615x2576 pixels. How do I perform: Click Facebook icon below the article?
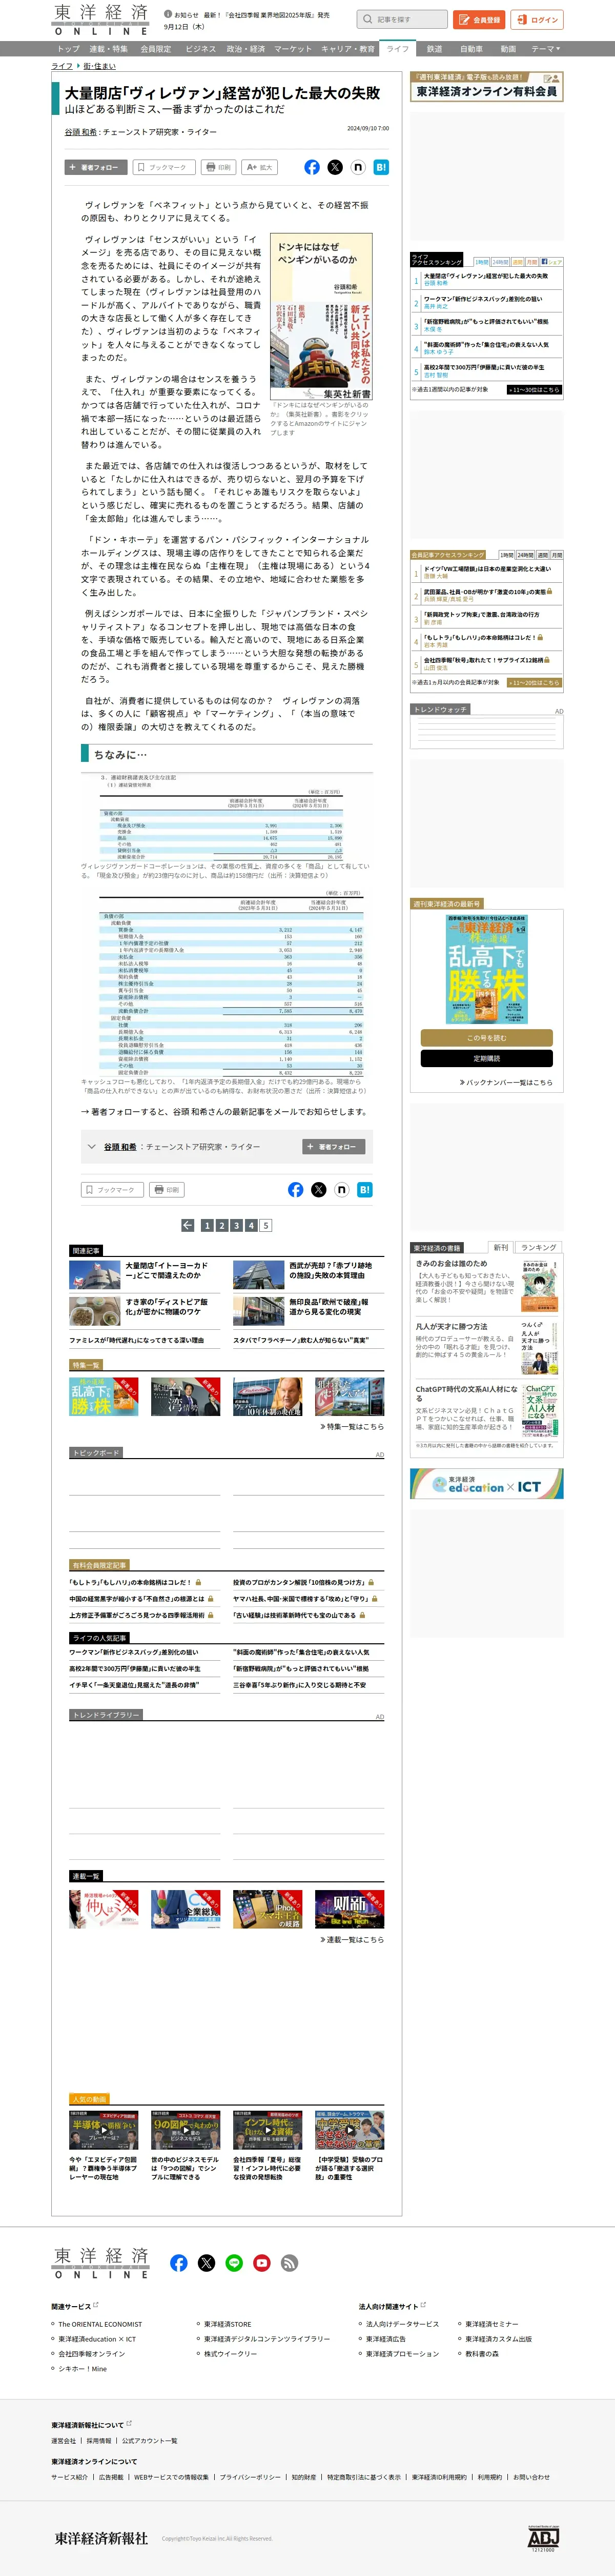(296, 1189)
